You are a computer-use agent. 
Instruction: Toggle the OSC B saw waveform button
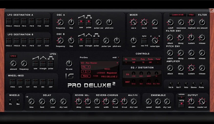tap(81, 40)
